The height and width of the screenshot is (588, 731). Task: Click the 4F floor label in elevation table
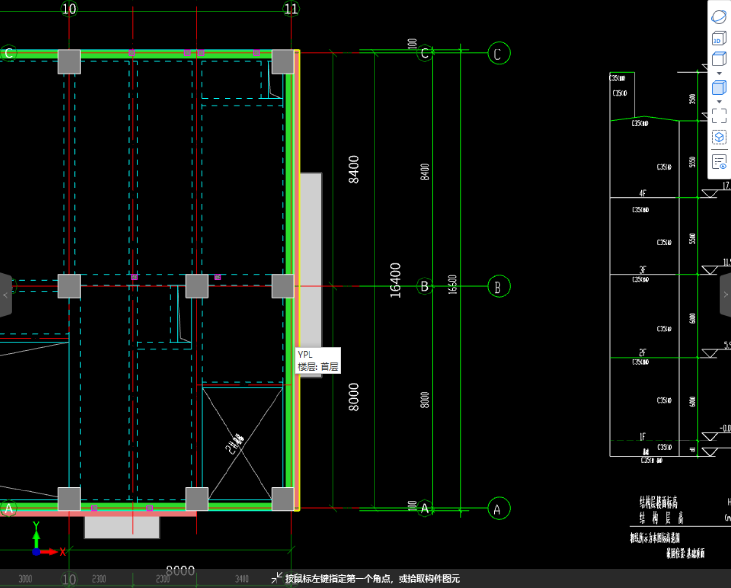point(642,193)
